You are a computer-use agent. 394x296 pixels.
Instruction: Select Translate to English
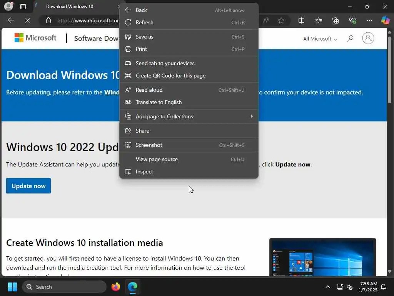click(189, 103)
